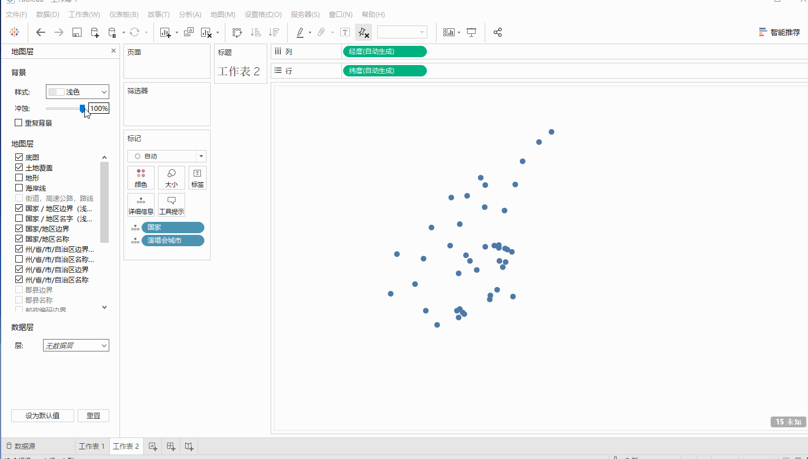
Task: Toggle the 国家/地区名称 checkbox
Action: coord(19,239)
